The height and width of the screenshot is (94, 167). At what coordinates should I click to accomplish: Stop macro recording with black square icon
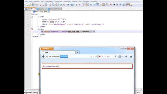pyautogui.click(x=114, y=5)
